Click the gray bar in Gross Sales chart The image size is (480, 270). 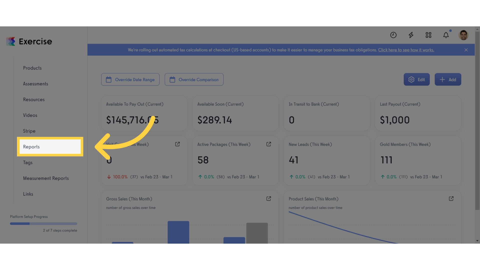[257, 233]
